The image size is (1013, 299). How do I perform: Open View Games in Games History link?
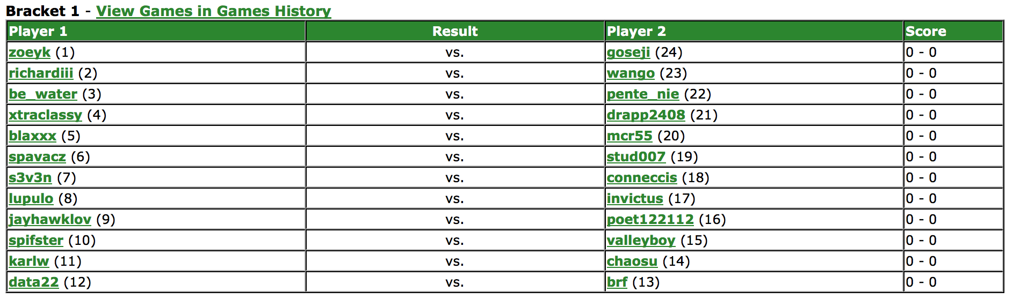[213, 11]
